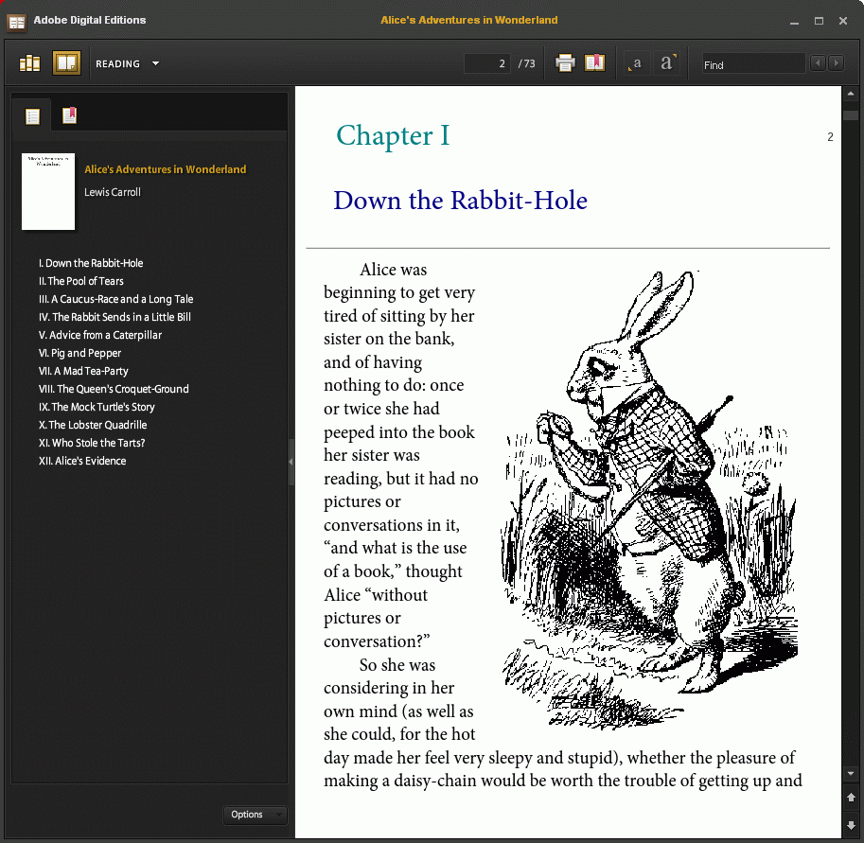The width and height of the screenshot is (864, 843).
Task: Click the current page number field
Action: coord(486,64)
